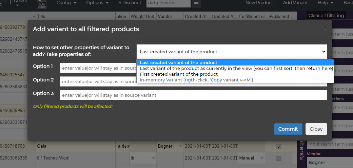Screen dimensions: 353x168
Task: Open the variant properties source dropdown
Action: [232, 52]
